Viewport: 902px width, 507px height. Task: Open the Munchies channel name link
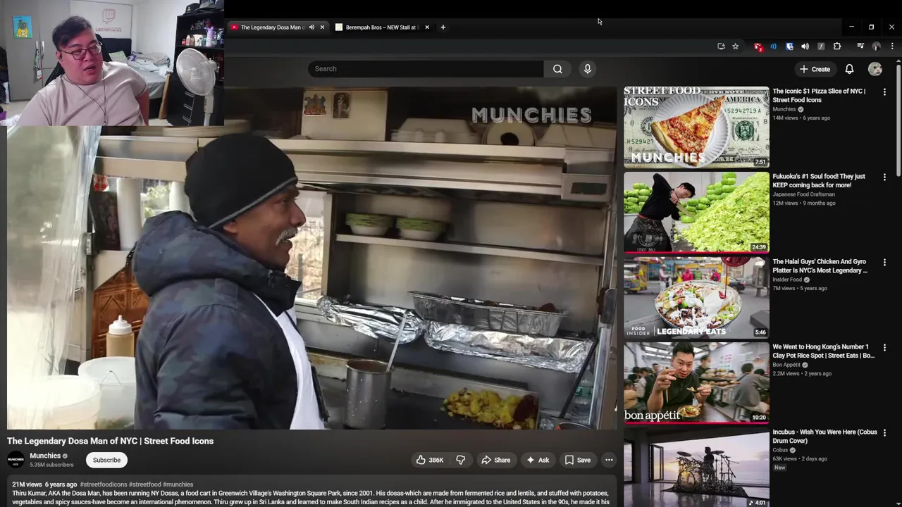(45, 456)
